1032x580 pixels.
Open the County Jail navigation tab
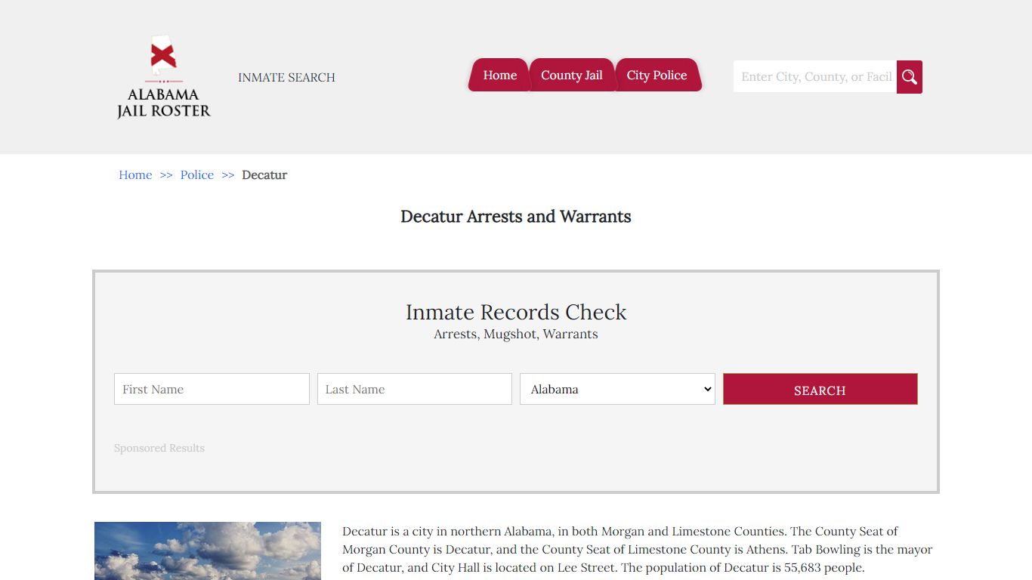click(572, 75)
